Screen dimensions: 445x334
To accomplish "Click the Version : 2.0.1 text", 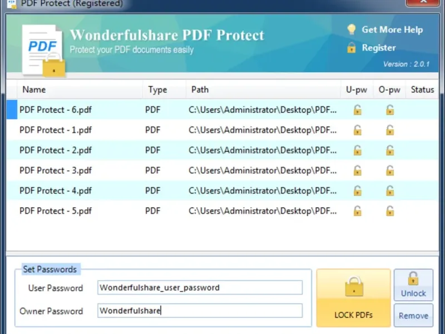I will click(407, 64).
